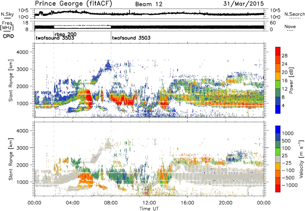Click the '20:00' time axis tick label
305x211 pixels.
225,203
